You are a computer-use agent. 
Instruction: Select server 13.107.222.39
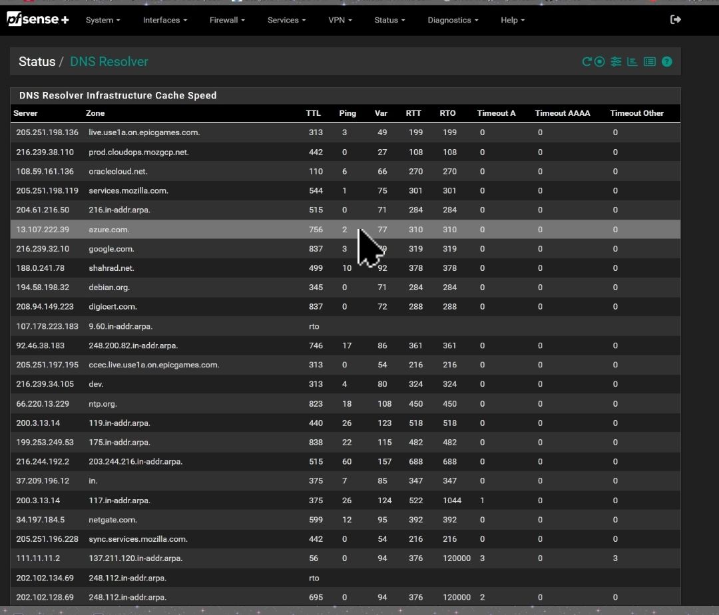pyautogui.click(x=43, y=230)
